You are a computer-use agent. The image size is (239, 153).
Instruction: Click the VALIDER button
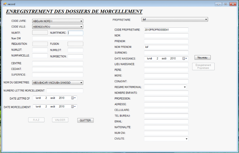(60, 120)
